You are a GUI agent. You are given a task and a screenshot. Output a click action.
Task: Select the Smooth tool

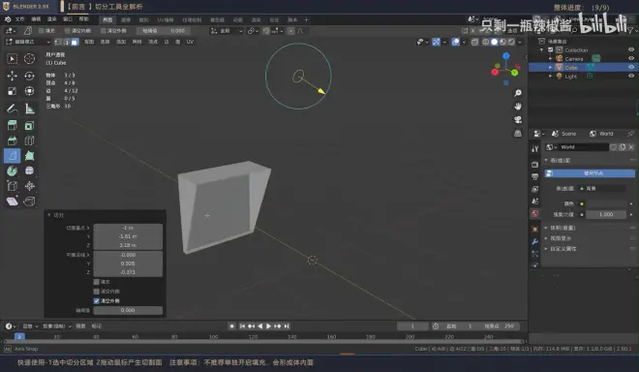pyautogui.click(x=29, y=170)
